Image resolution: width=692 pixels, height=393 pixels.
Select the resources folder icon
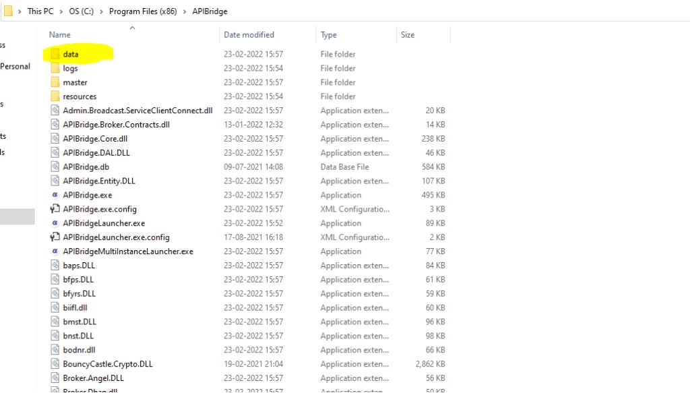(x=55, y=96)
